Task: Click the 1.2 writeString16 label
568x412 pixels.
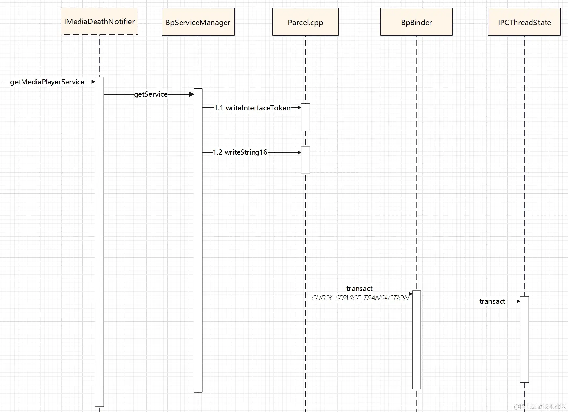Action: pos(240,152)
